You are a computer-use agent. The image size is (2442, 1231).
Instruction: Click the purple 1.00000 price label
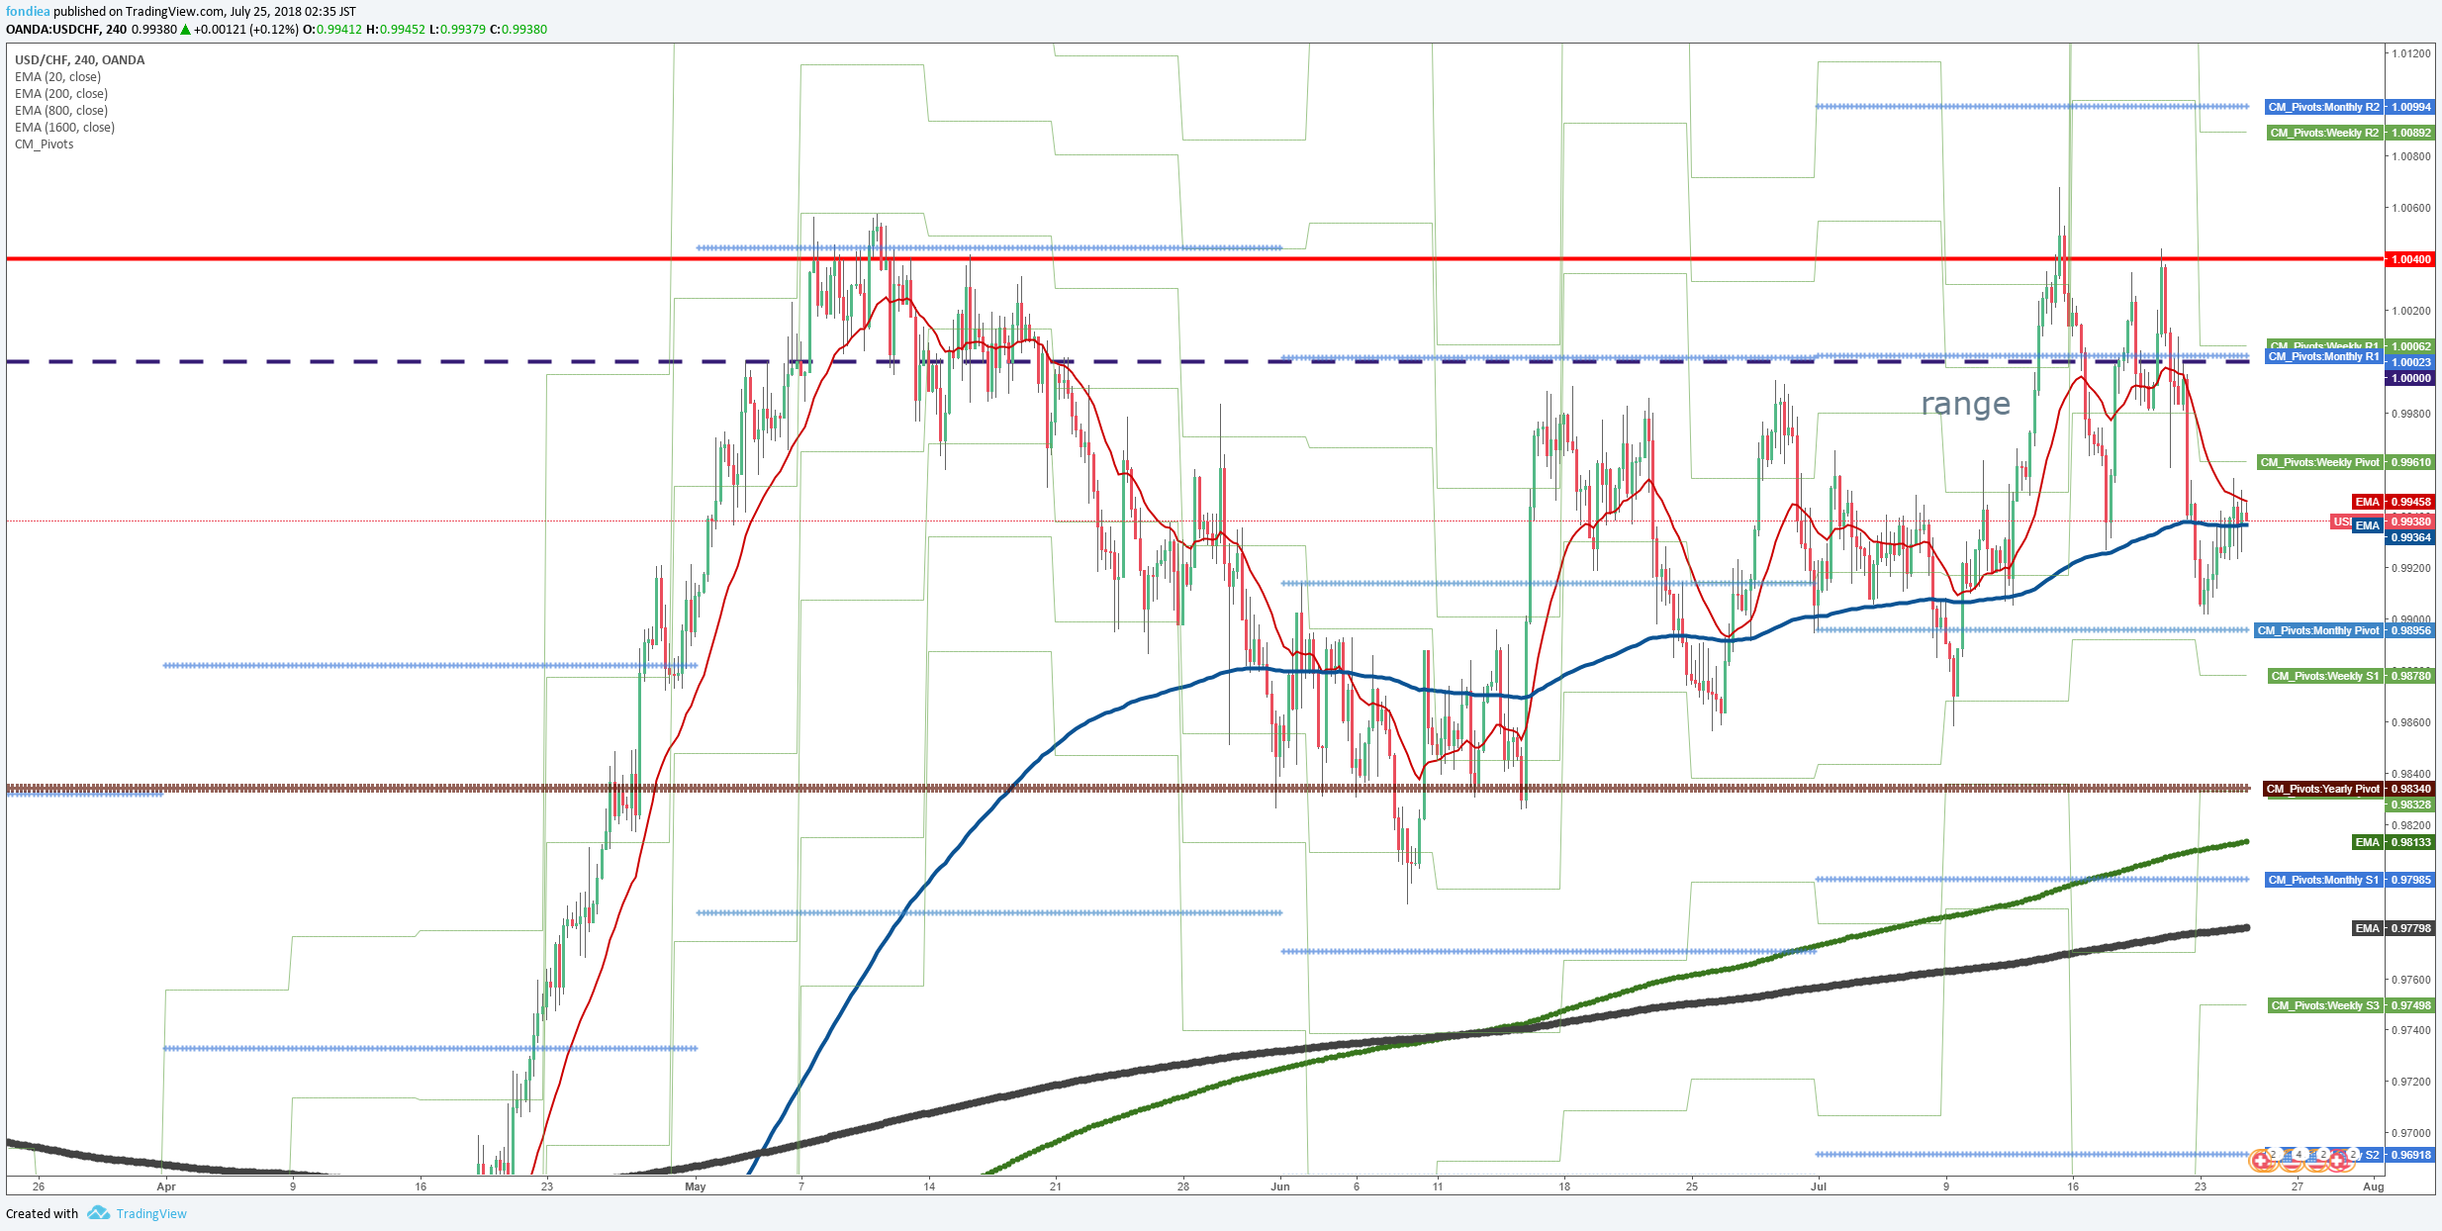click(2410, 378)
